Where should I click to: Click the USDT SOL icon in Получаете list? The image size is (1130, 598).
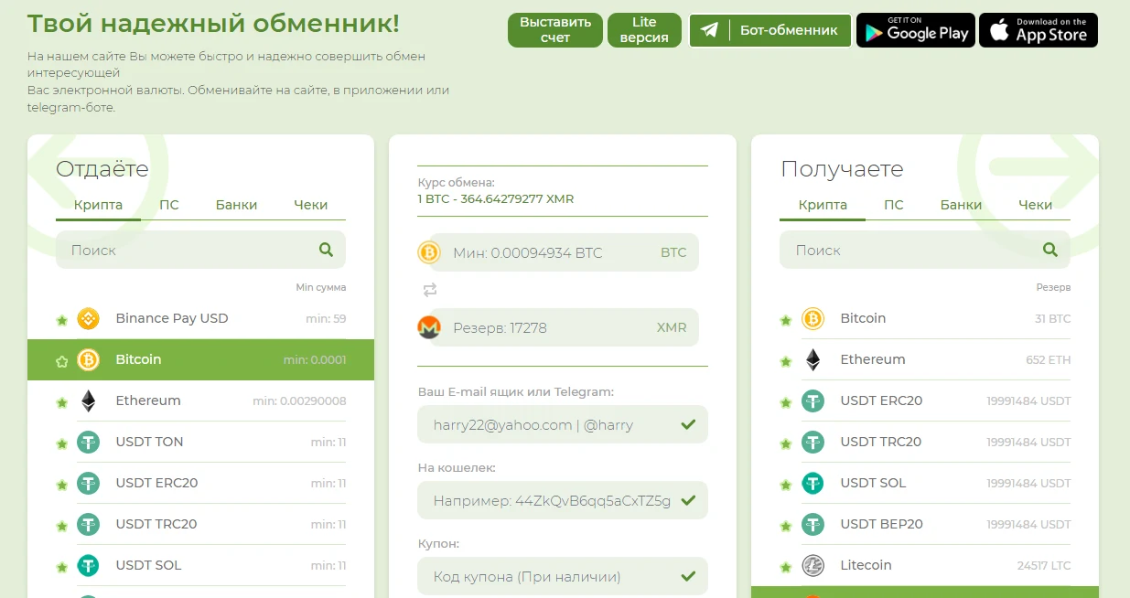click(813, 483)
